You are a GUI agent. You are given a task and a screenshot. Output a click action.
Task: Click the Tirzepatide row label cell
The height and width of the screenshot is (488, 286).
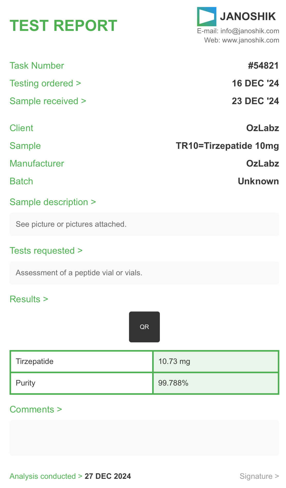tap(81, 362)
